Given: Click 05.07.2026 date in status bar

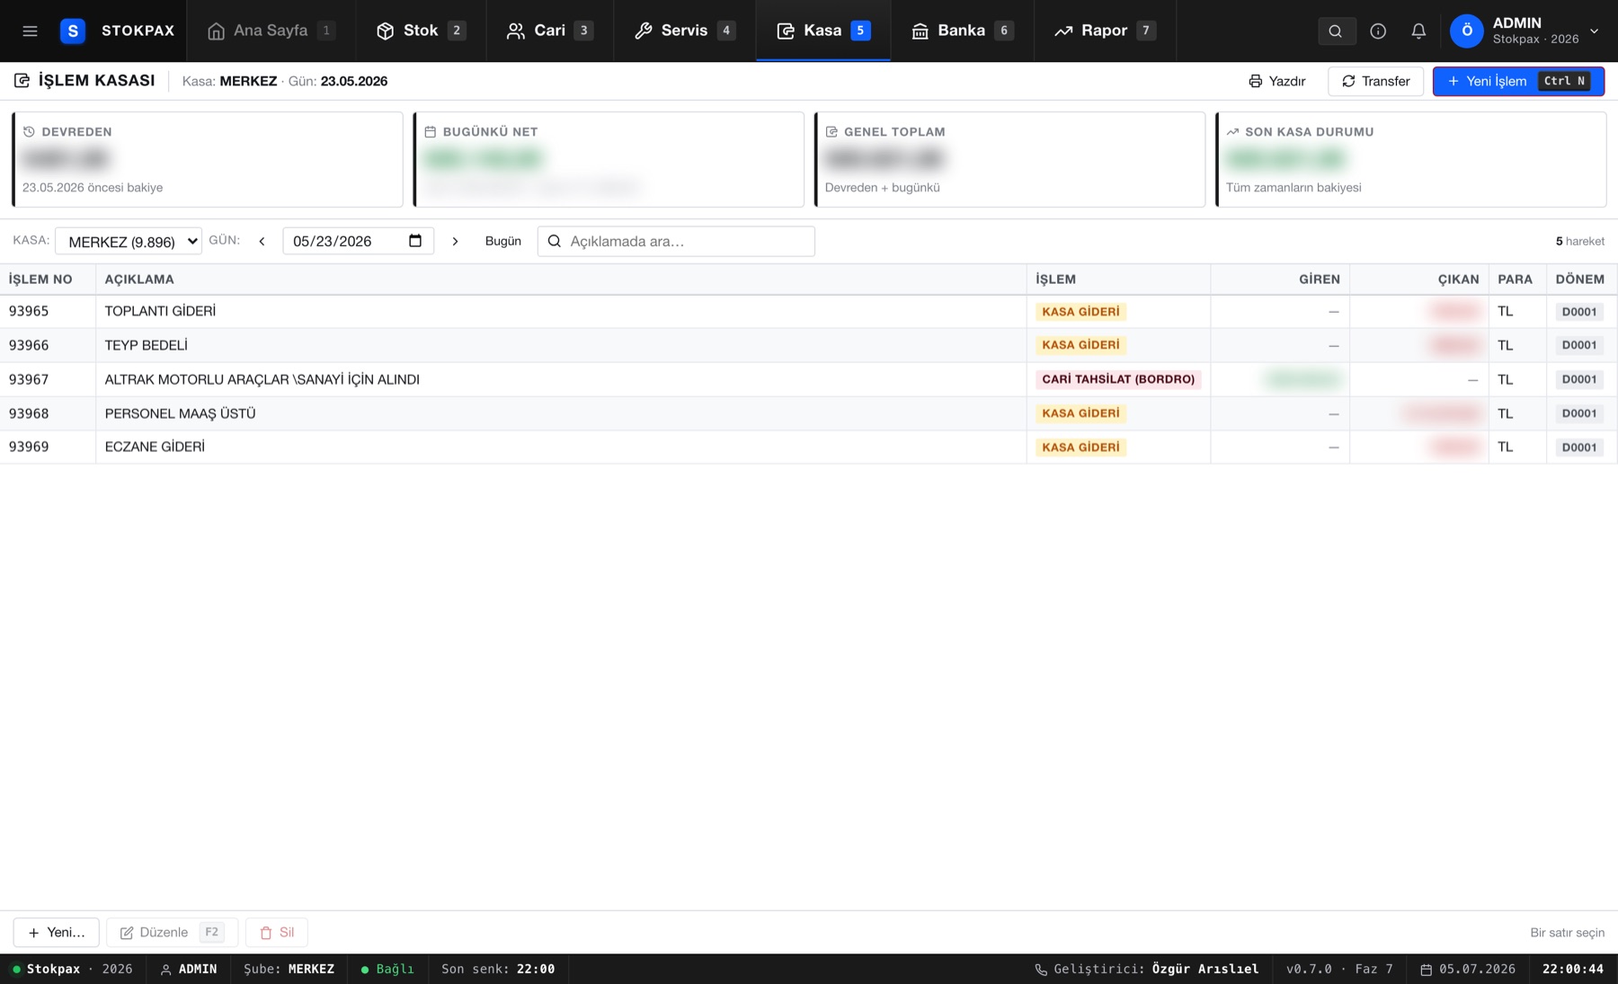Looking at the screenshot, I should point(1468,969).
